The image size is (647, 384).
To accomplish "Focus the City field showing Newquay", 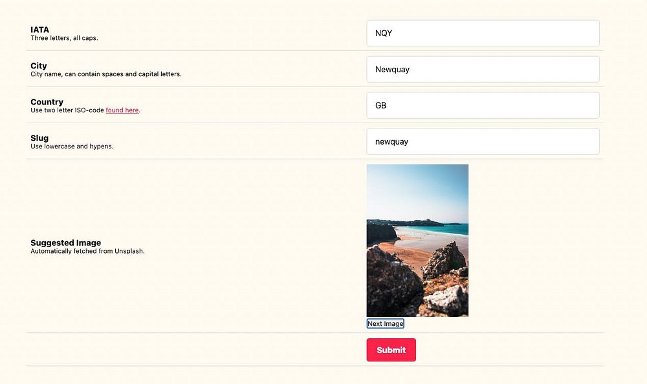I will coord(483,69).
